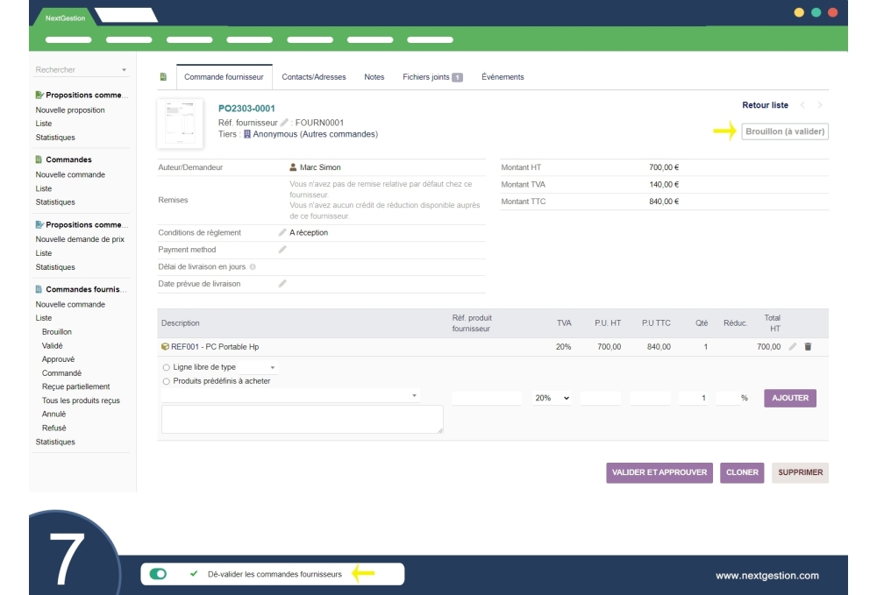This screenshot has width=877, height=595.
Task: Click info icon beside Délai de livraison
Action: coord(253,267)
